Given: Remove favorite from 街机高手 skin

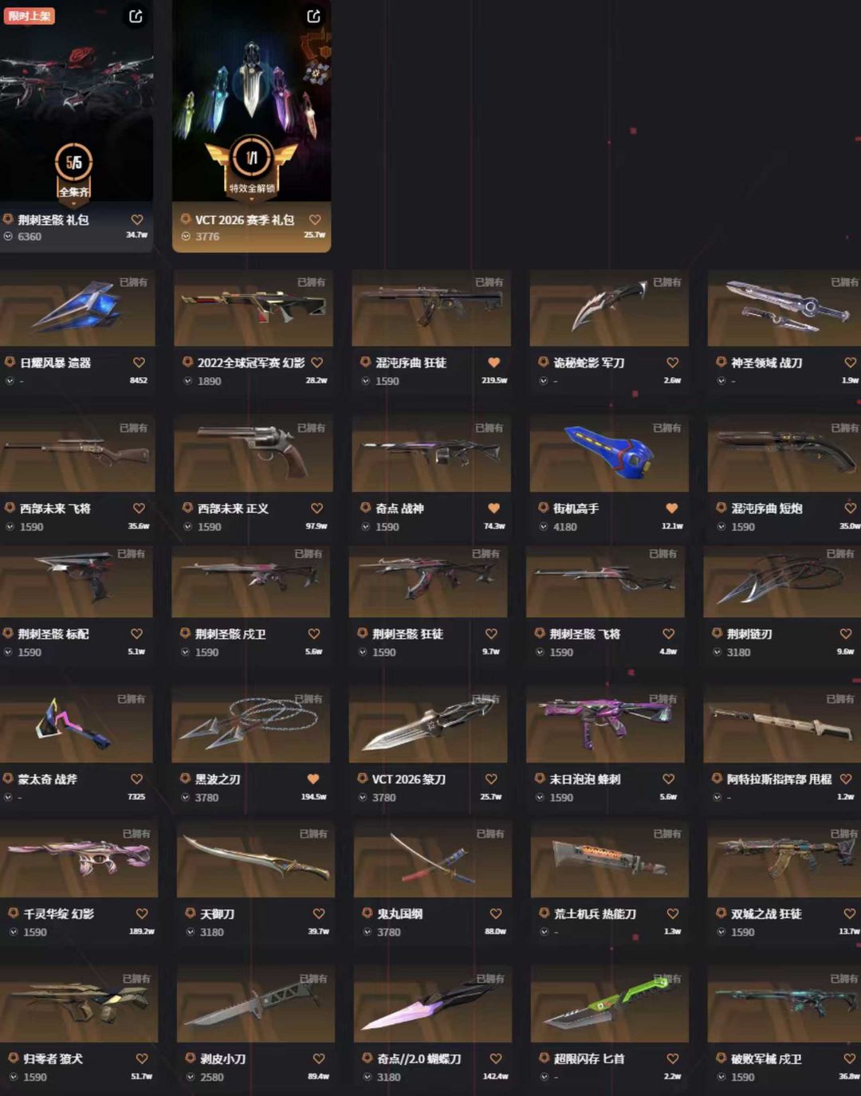Looking at the screenshot, I should [x=671, y=509].
